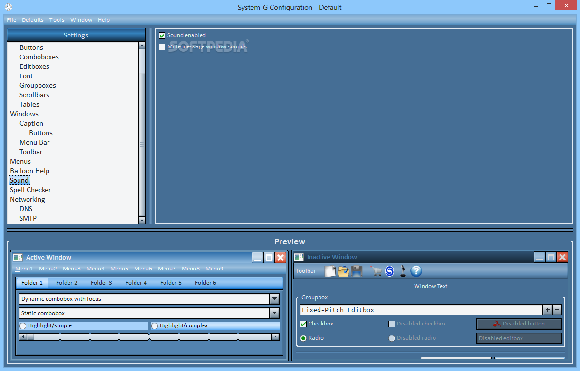580x371 pixels.
Task: Click the Settings header button
Action: [76, 35]
